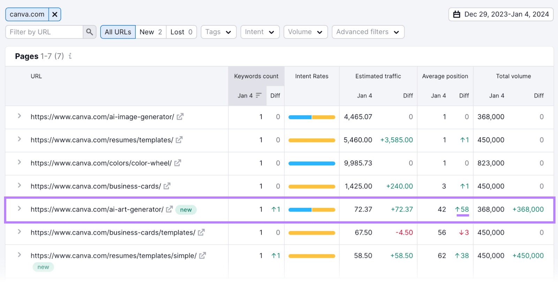Click volume value 823,000

(x=491, y=163)
